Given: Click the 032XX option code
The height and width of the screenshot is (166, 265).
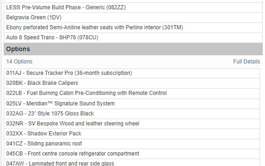Looking at the screenshot, I should pyautogui.click(x=14, y=133).
